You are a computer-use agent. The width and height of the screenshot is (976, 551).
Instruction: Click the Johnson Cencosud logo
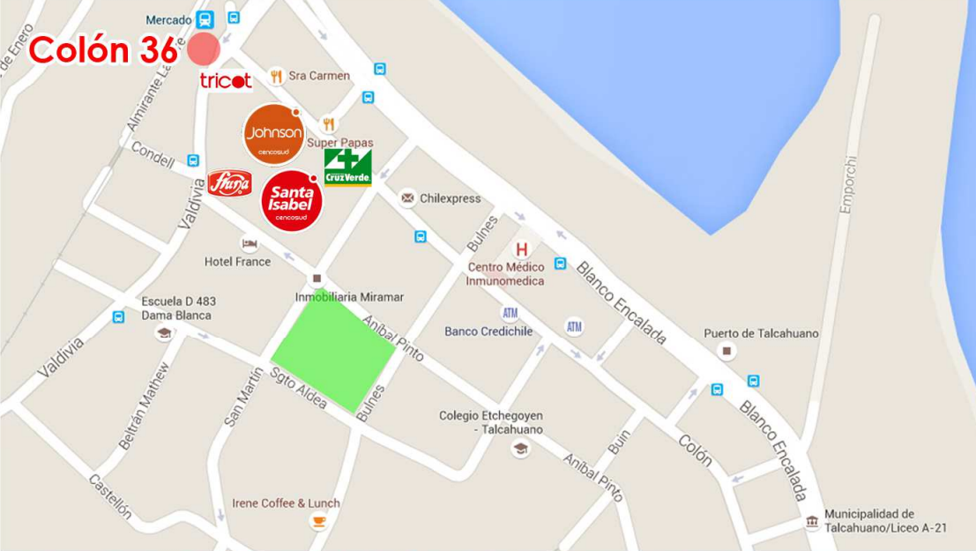(274, 135)
